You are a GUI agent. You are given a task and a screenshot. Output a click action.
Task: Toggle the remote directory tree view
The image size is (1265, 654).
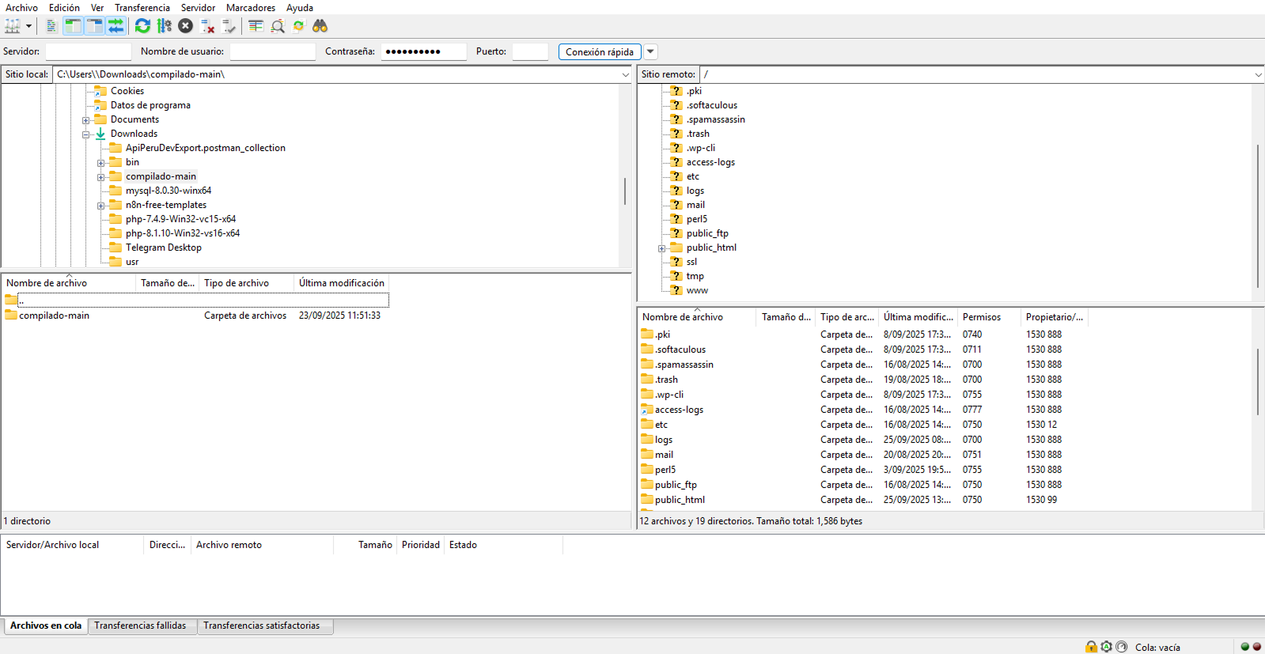(x=94, y=26)
